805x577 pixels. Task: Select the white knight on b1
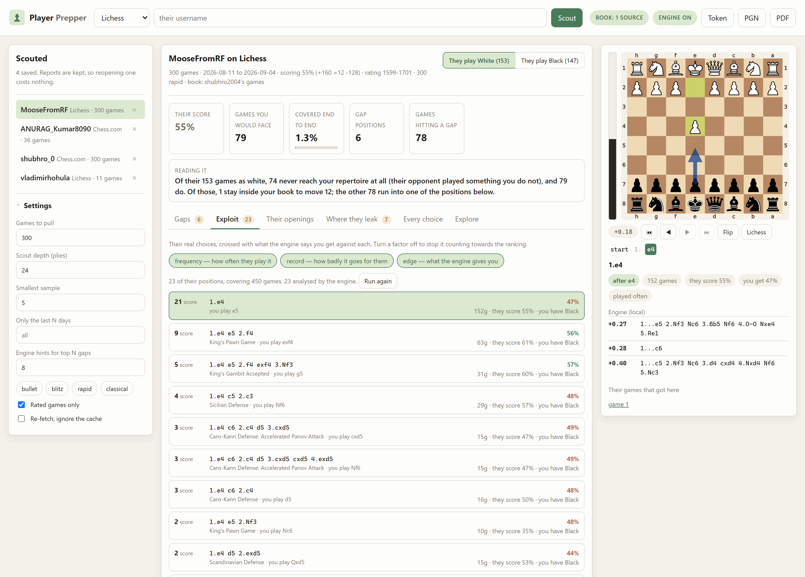click(x=753, y=69)
